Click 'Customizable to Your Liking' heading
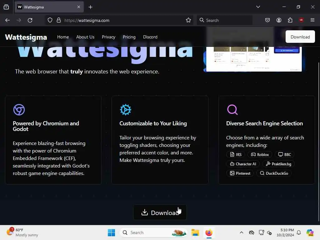 pyautogui.click(x=153, y=123)
